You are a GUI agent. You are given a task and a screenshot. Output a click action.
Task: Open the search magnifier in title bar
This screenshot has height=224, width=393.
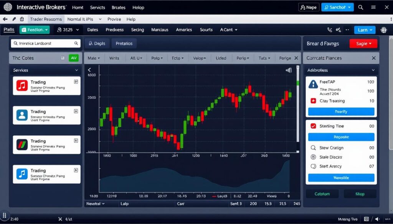(361, 7)
